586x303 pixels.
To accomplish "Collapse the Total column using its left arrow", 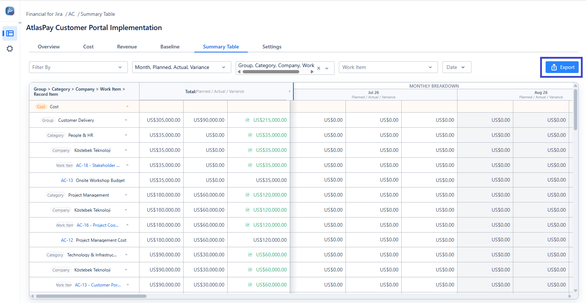I will pyautogui.click(x=289, y=91).
